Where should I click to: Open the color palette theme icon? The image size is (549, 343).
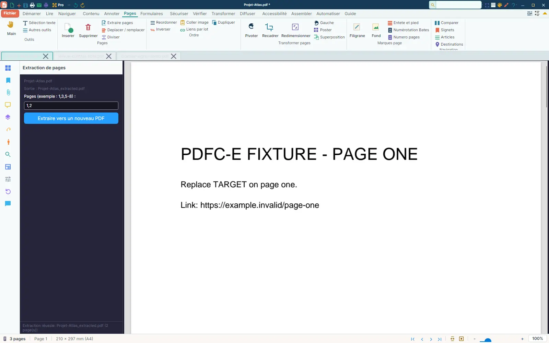pos(500,5)
